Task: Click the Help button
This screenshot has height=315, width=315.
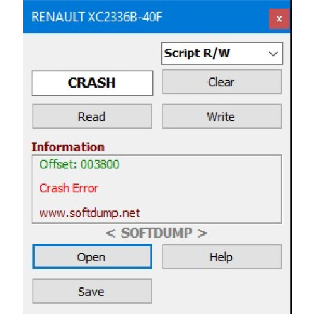Action: click(222, 256)
